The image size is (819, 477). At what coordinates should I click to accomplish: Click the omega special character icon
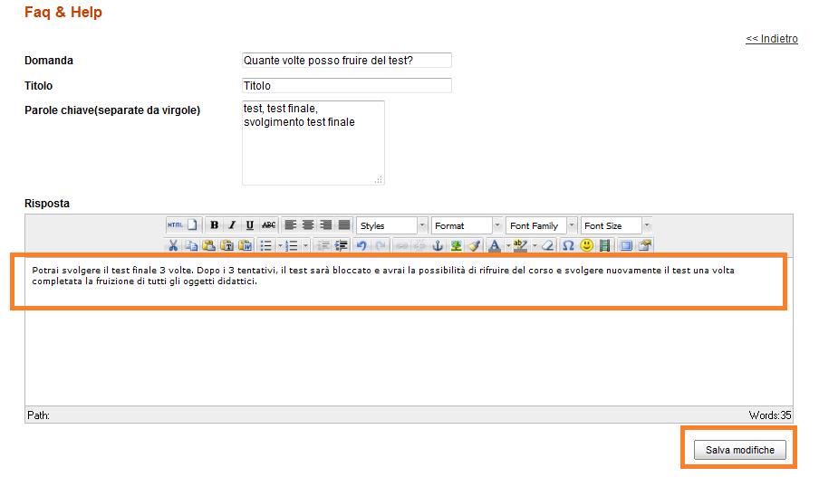tap(568, 245)
